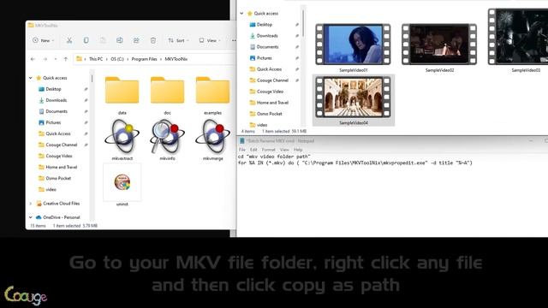Collapse OneDrive - Personal in sidebar
548x308 pixels.
(31, 217)
